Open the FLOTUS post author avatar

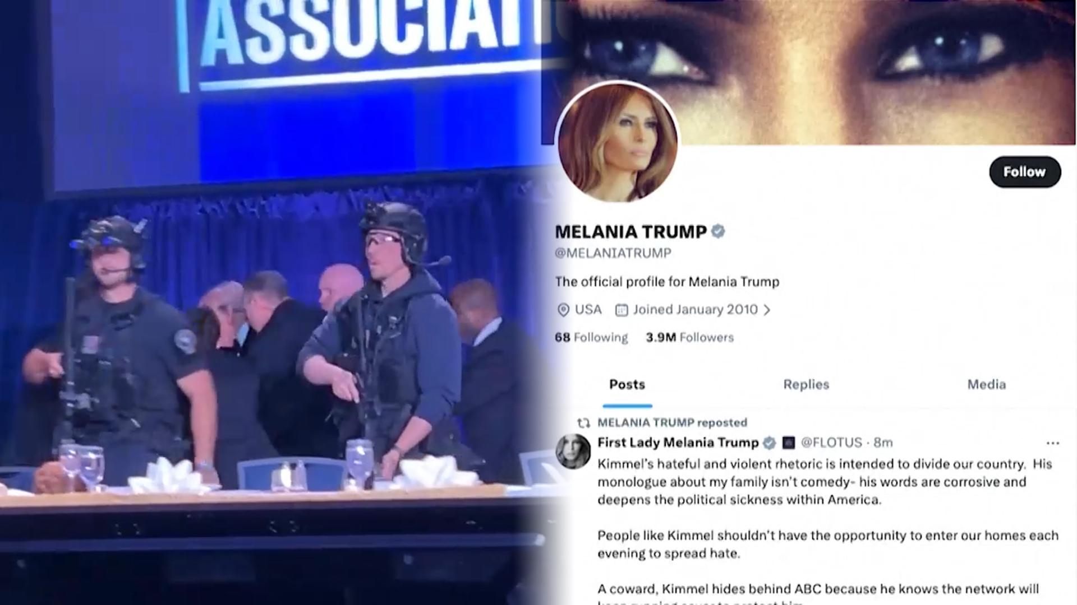(x=573, y=451)
